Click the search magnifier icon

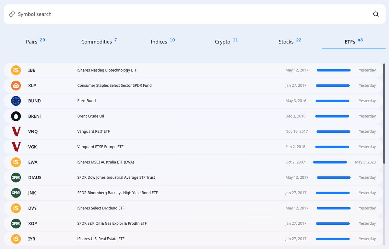[376, 14]
